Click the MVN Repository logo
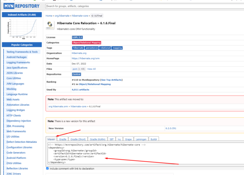 pos(22,6)
